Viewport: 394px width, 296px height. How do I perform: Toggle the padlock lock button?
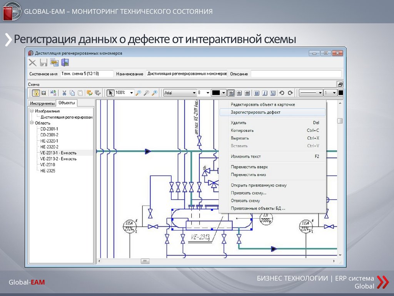35,93
